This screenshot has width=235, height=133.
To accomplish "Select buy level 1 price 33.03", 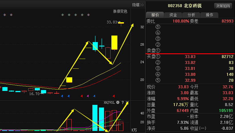I will click(x=190, y=57).
